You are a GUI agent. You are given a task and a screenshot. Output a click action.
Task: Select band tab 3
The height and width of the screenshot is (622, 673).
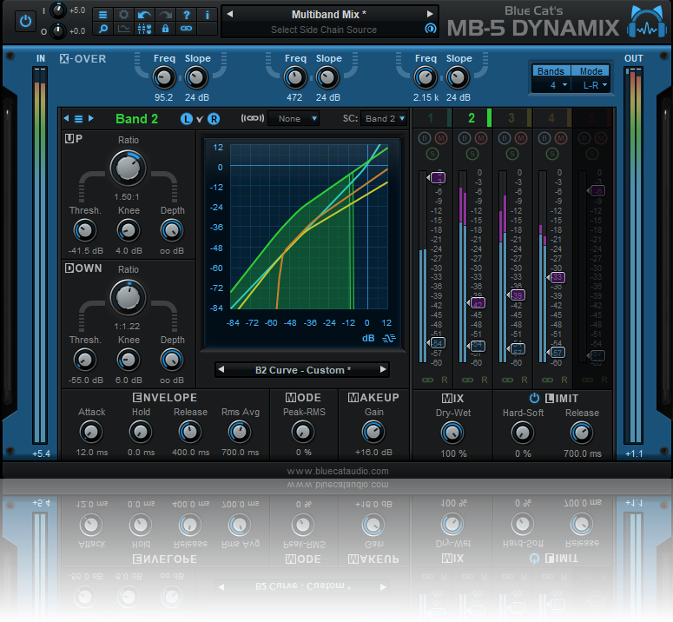[x=512, y=118]
